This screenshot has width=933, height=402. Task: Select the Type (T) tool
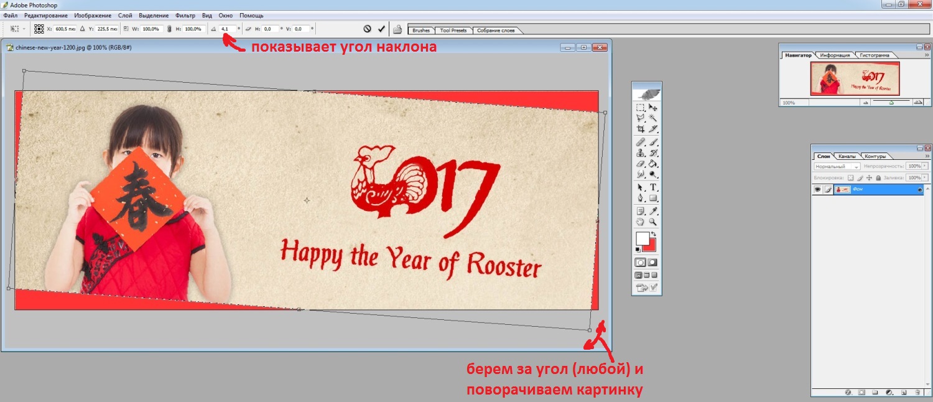[653, 187]
